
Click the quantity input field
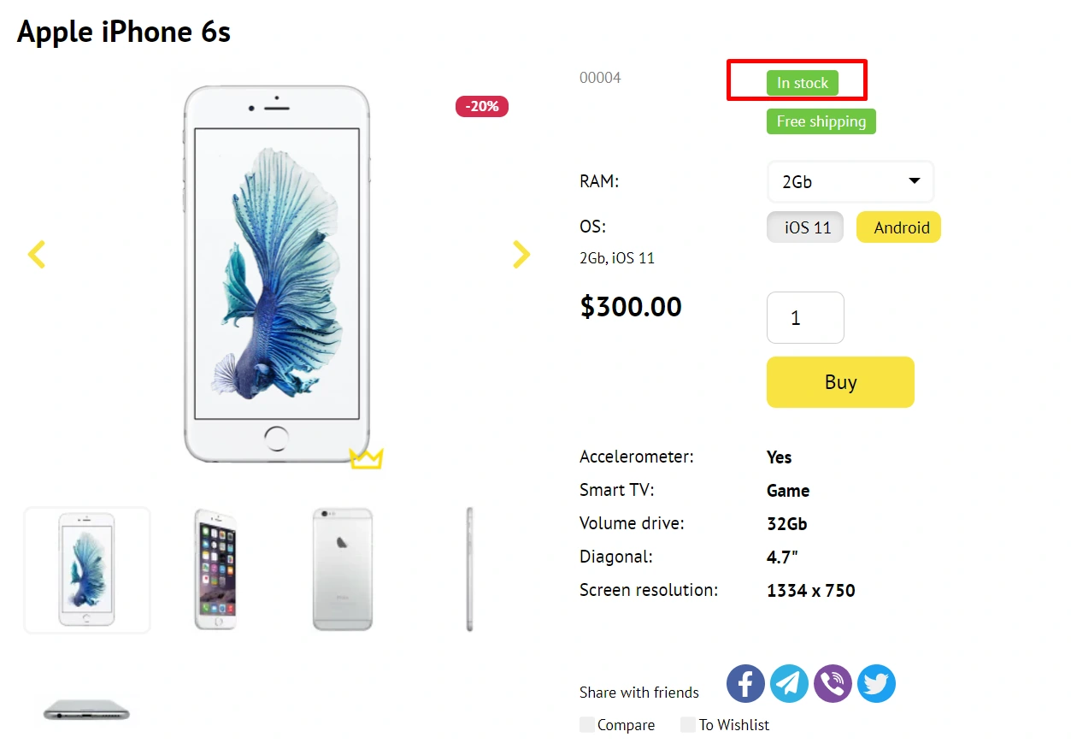[805, 318]
